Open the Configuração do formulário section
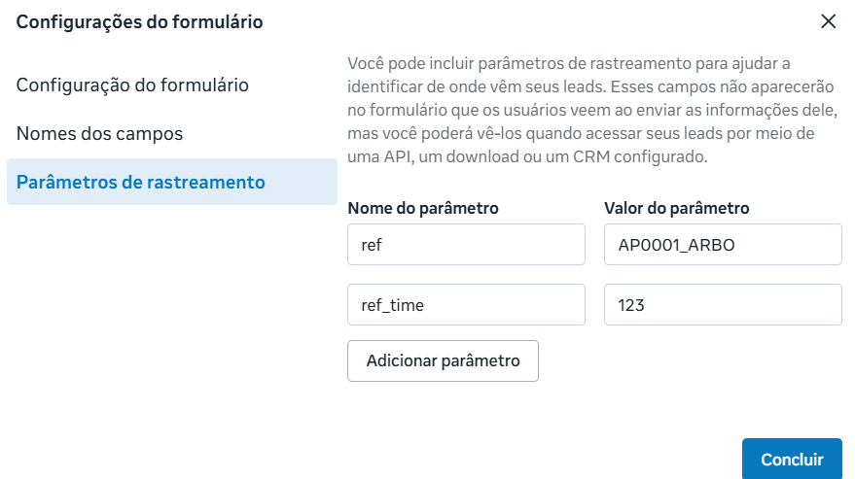The height and width of the screenshot is (479, 855). tap(132, 85)
